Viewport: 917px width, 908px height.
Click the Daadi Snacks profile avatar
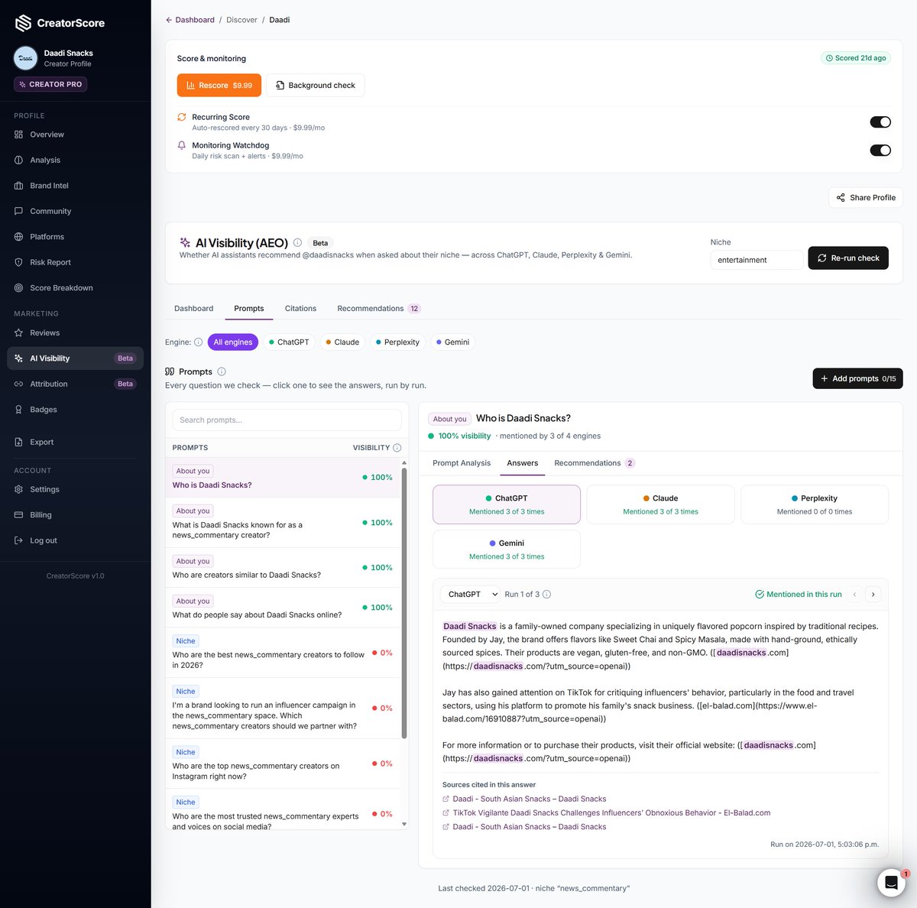(x=26, y=58)
